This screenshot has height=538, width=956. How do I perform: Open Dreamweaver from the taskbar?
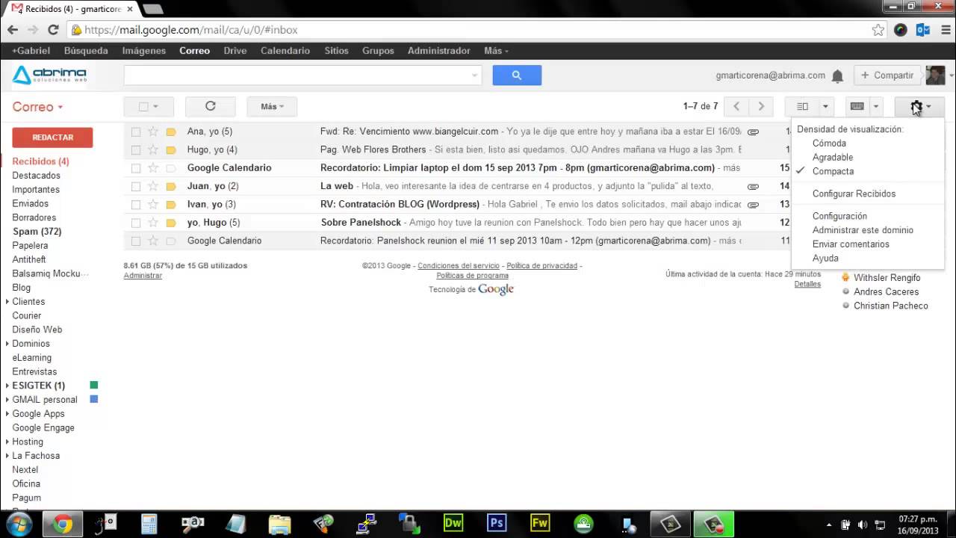point(453,523)
